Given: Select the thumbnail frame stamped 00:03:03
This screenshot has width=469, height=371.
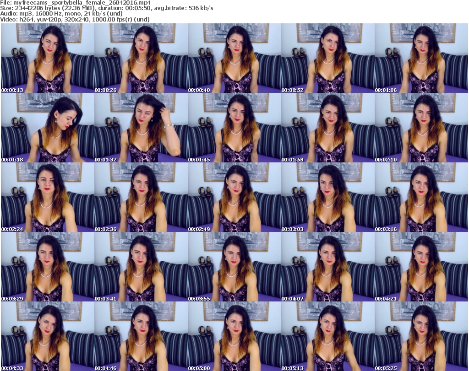Looking at the screenshot, I should [328, 197].
